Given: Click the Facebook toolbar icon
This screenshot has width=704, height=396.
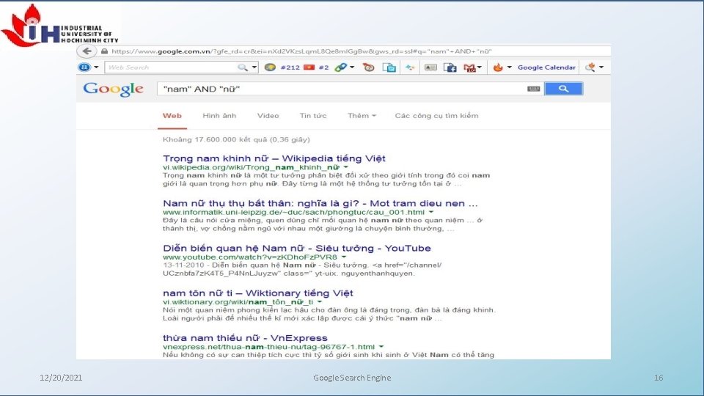Looking at the screenshot, I should point(450,67).
